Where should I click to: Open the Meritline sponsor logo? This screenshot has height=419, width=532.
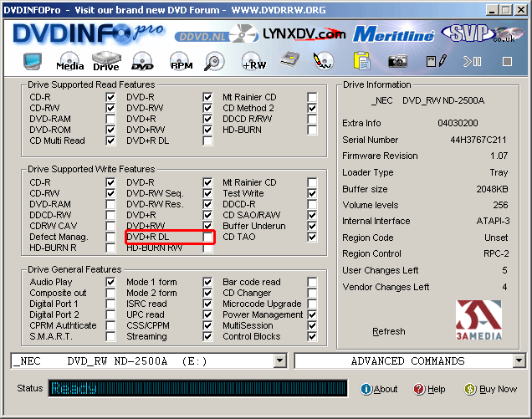click(x=394, y=34)
